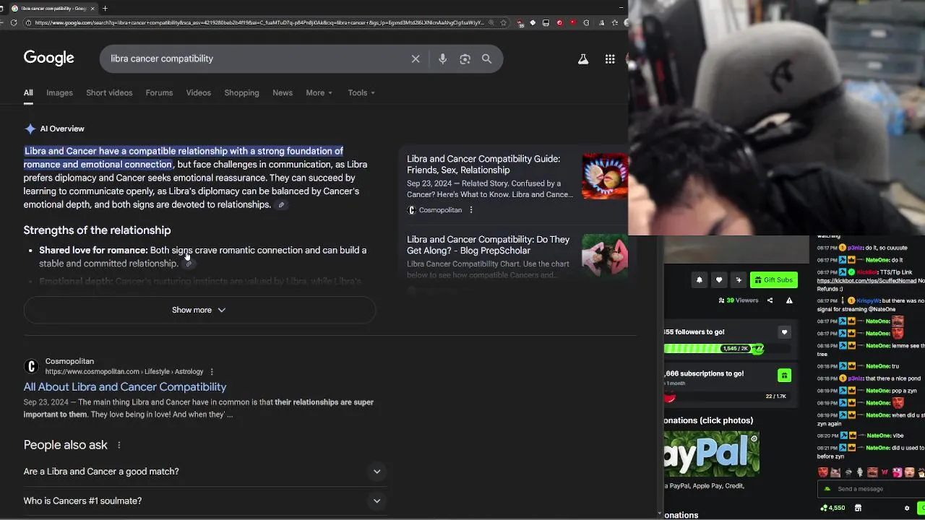Reload the page
The width and height of the screenshot is (925, 520).
pos(14,22)
